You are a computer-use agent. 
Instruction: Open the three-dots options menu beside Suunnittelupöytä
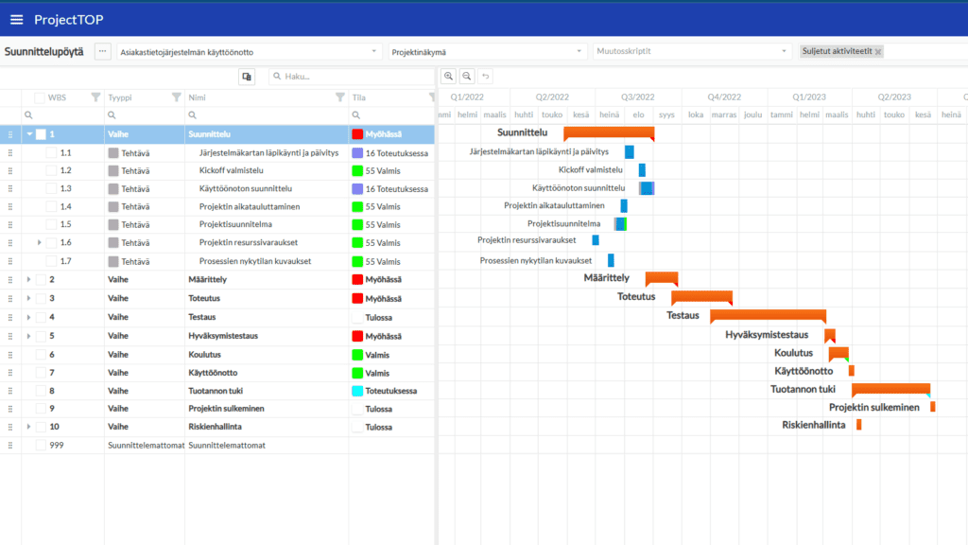click(x=102, y=51)
